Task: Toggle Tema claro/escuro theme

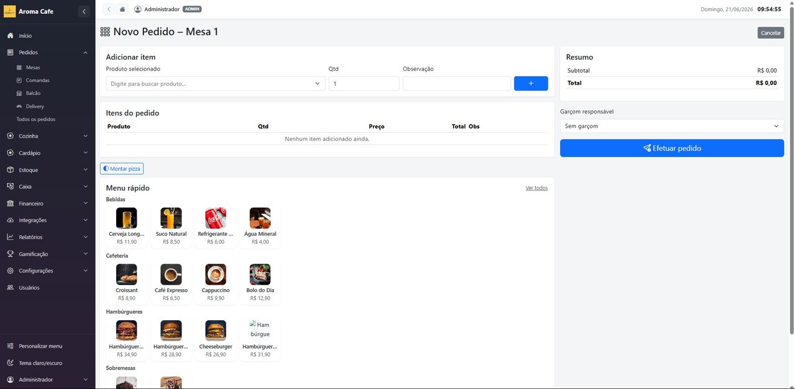Action: (x=47, y=363)
